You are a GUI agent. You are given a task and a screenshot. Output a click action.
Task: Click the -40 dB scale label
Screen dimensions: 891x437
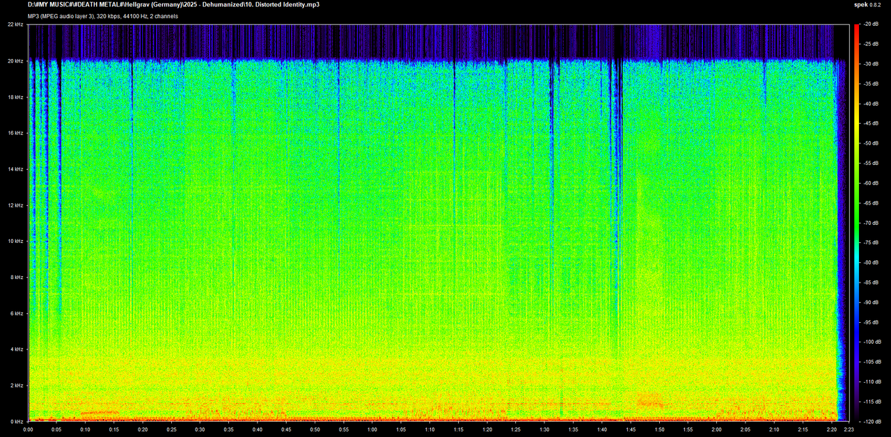tap(872, 104)
